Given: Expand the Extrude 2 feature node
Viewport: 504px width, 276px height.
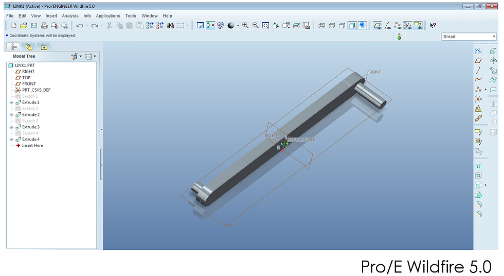Looking at the screenshot, I should (x=11, y=115).
